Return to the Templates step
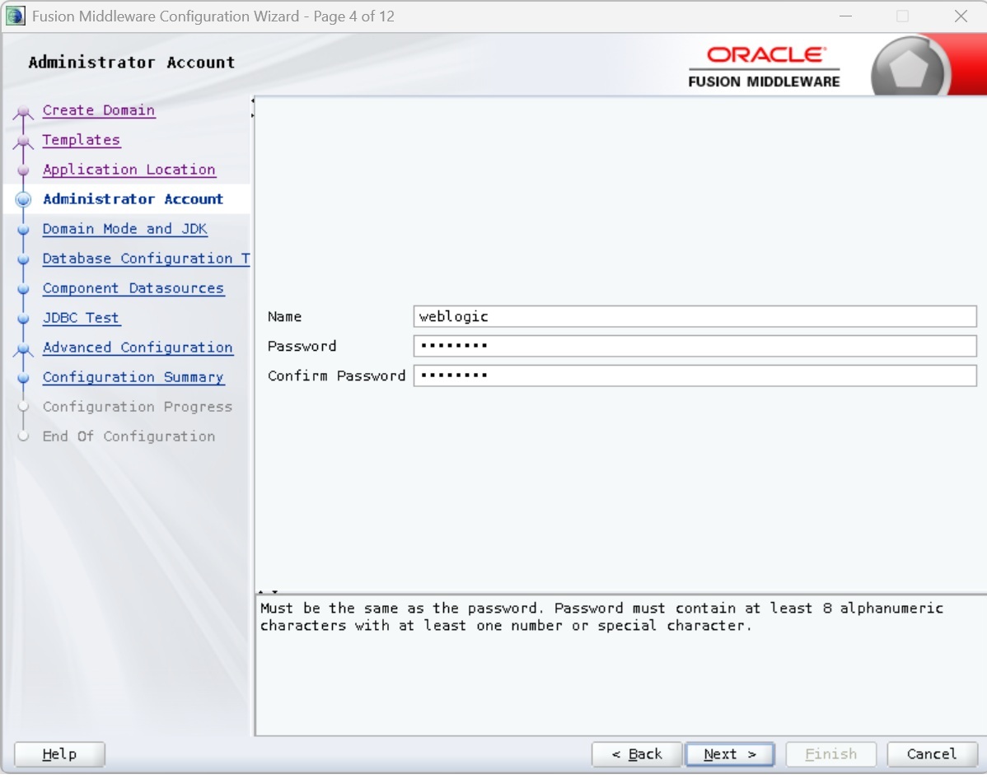Screen dimensions: 987x779 (x=81, y=140)
